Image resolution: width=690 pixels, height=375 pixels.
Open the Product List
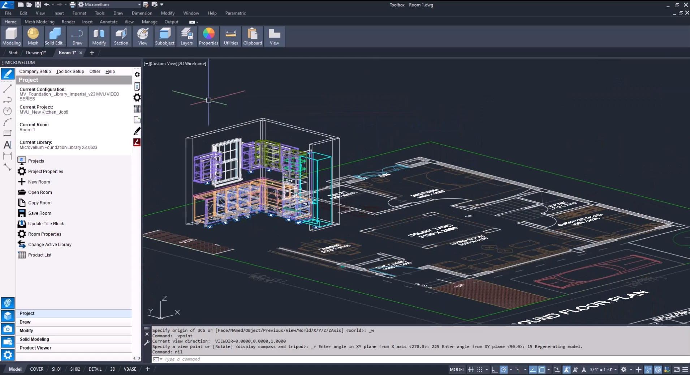click(x=40, y=255)
